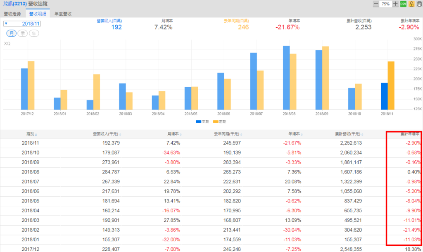Click year growth cell -30.04%

point(292,230)
